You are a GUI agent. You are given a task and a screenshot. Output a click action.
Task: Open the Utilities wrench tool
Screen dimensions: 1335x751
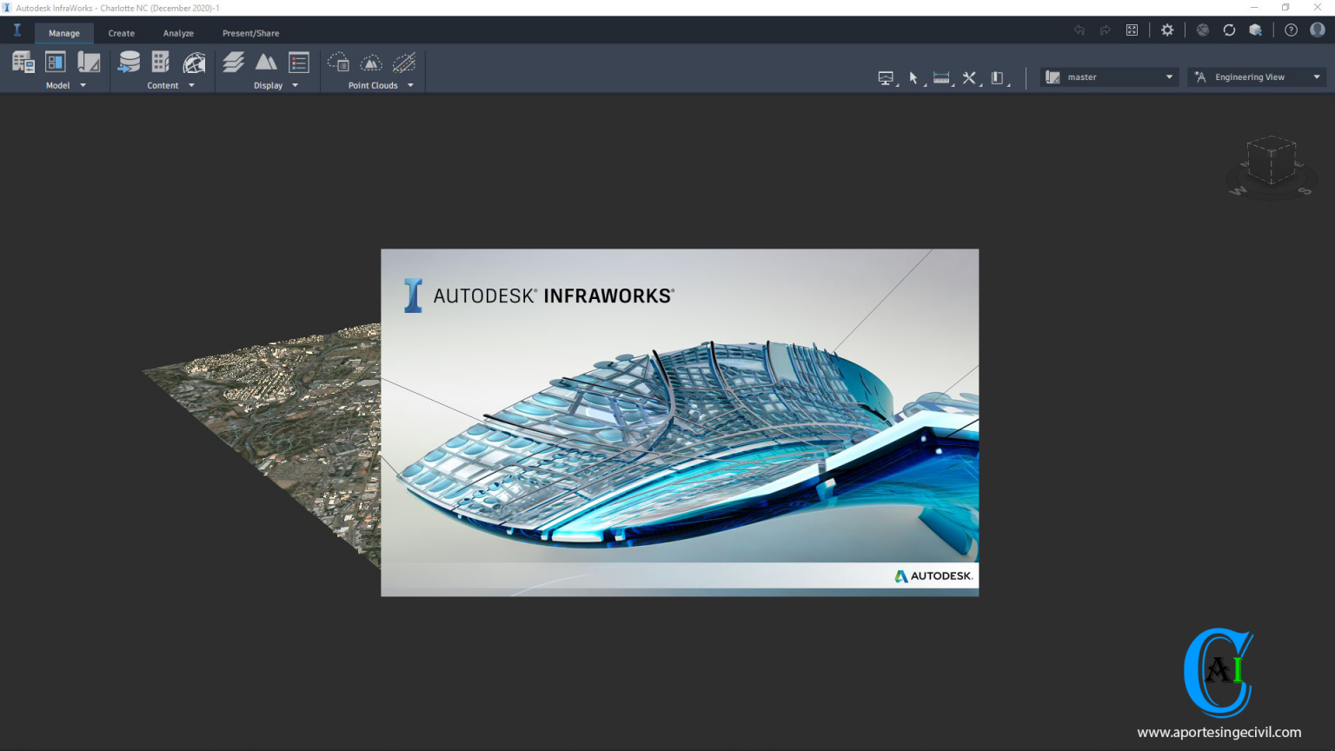pyautogui.click(x=969, y=76)
